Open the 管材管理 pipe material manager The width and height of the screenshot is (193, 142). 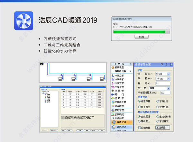118,110
